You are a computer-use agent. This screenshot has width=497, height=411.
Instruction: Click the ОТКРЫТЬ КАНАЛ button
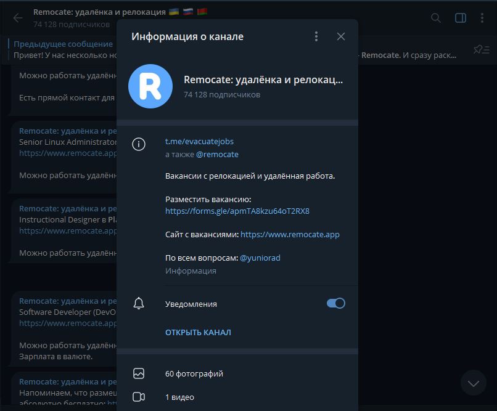[x=198, y=332]
